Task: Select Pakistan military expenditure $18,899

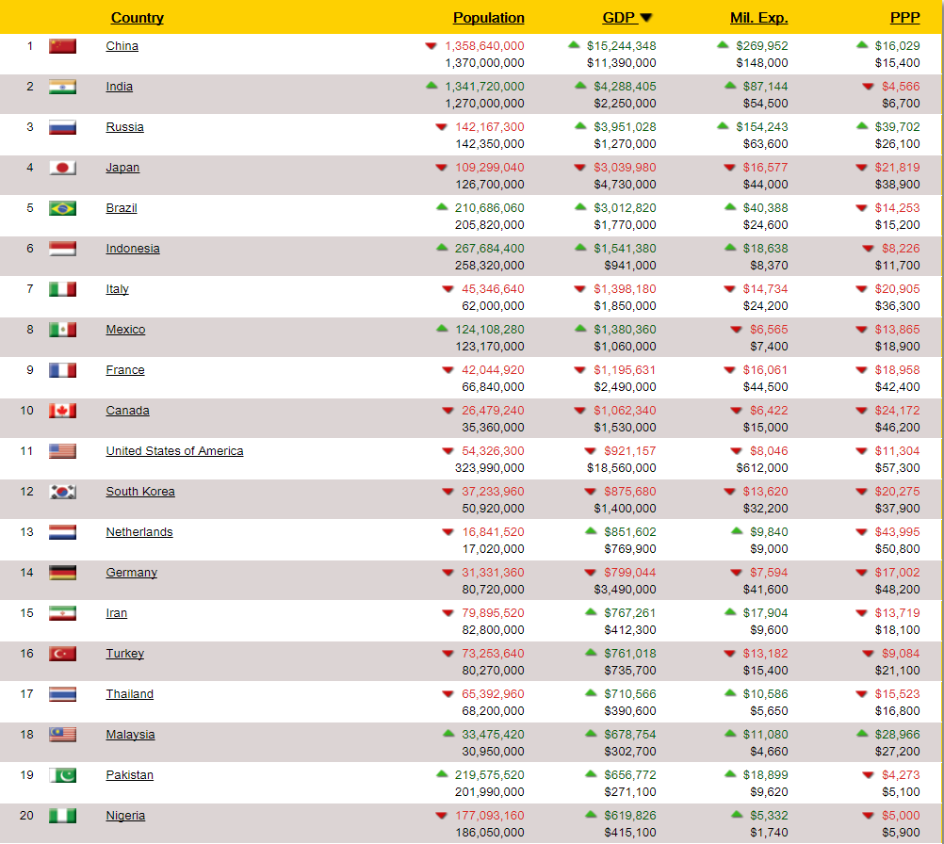Action: coord(765,775)
